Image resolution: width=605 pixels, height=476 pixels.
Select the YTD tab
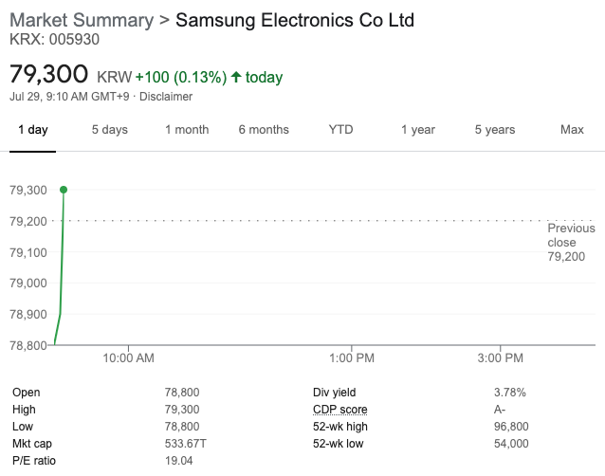pos(340,129)
